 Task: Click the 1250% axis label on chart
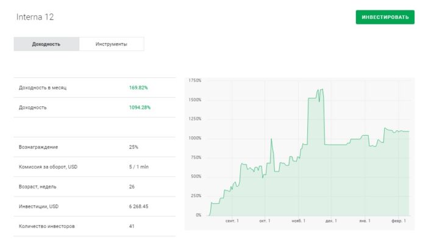tap(194, 119)
